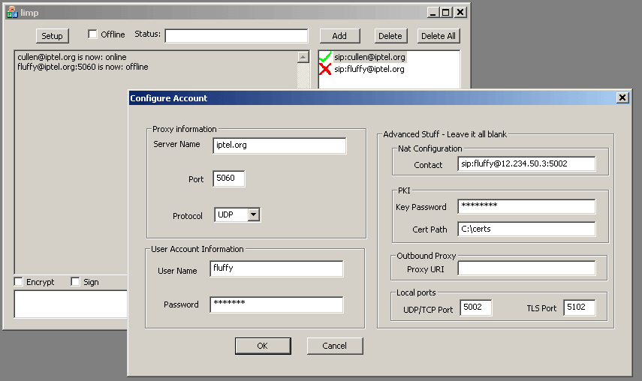The image size is (642, 381).
Task: Click the Port field showing 5060
Action: pyautogui.click(x=229, y=178)
